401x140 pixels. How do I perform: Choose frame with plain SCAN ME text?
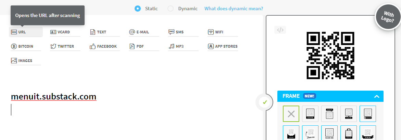329,133
